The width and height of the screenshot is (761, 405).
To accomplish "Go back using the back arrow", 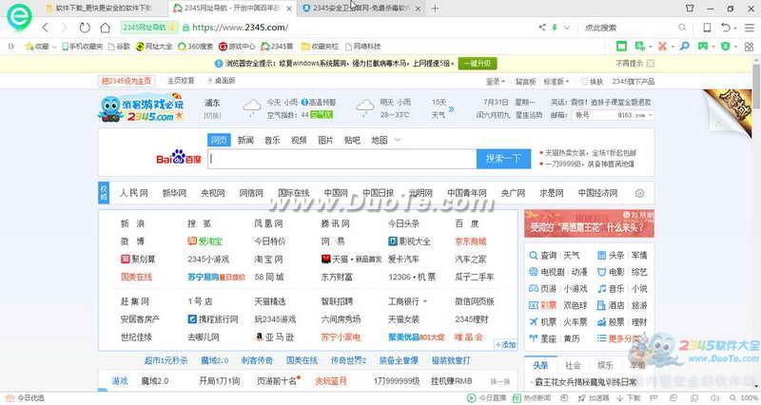I will click(x=45, y=28).
